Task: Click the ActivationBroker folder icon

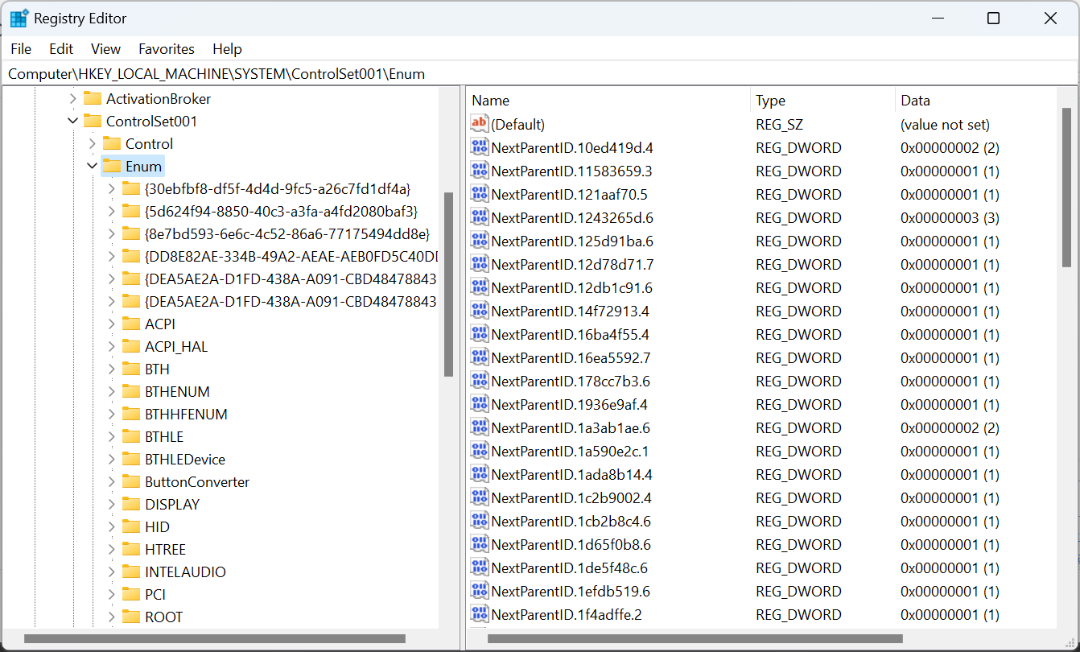Action: 93,98
